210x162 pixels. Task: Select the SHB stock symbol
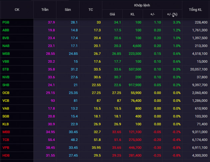[6, 85]
